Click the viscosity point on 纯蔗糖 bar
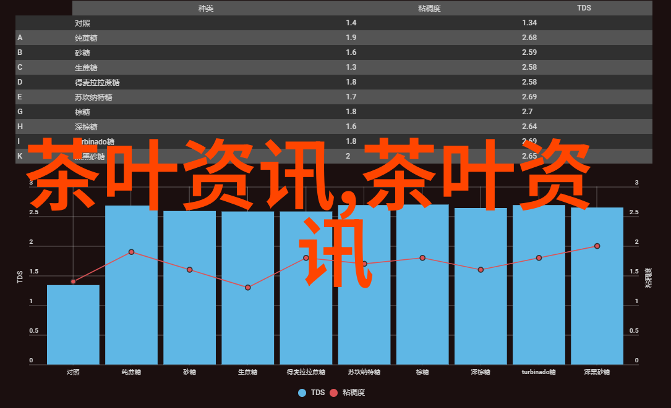671x408 pixels. pyautogui.click(x=131, y=252)
